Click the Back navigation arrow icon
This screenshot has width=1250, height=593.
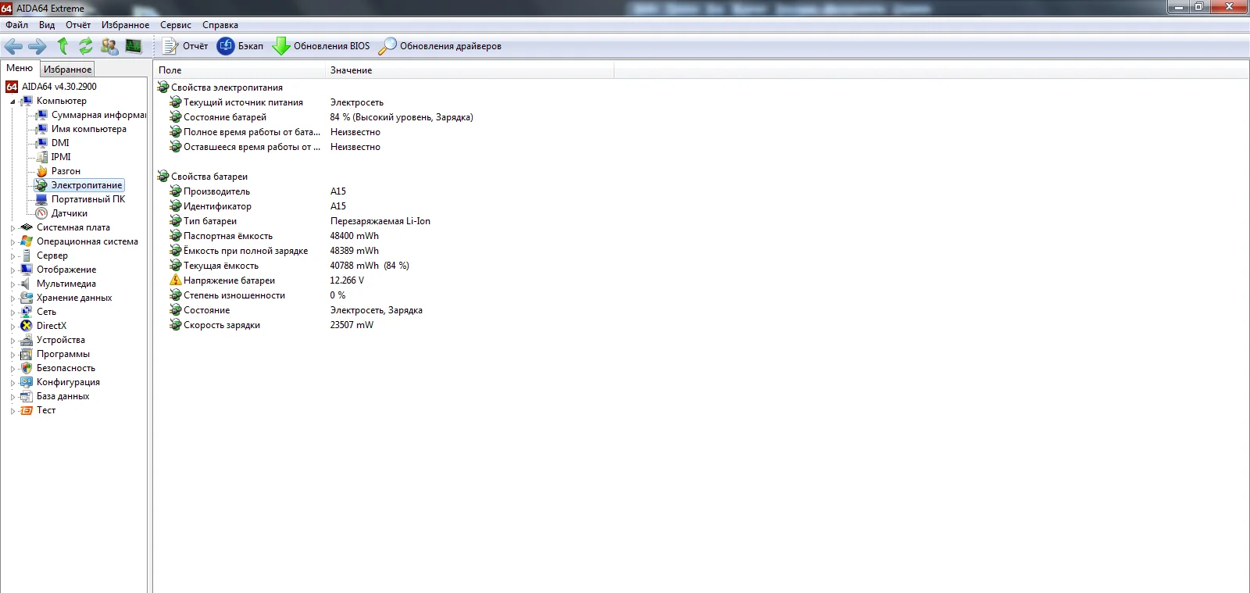click(x=13, y=46)
